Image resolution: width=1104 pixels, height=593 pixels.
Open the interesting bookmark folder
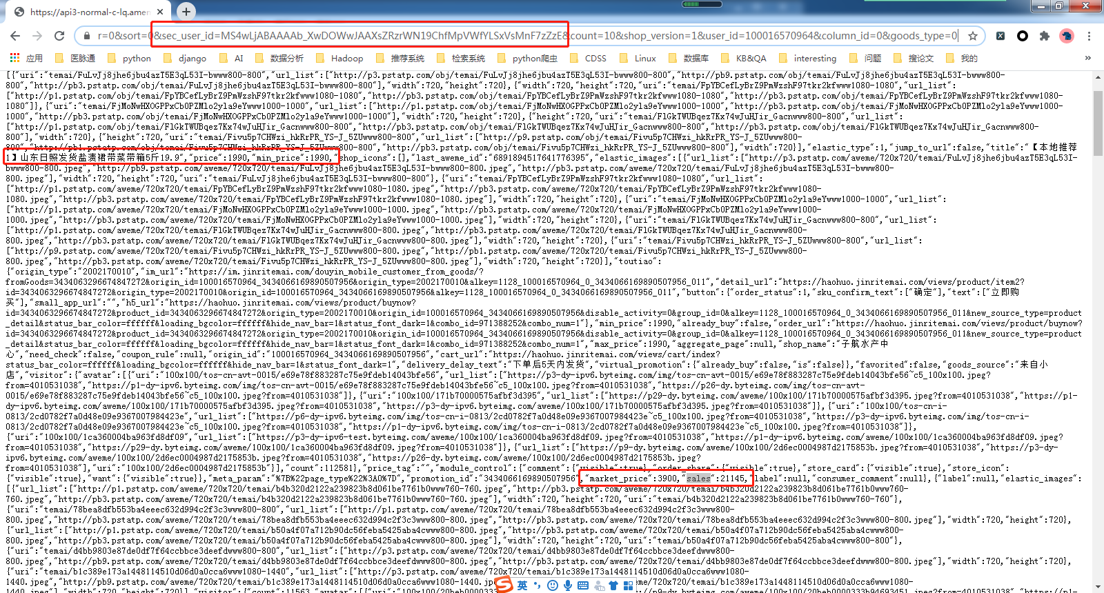coord(807,59)
